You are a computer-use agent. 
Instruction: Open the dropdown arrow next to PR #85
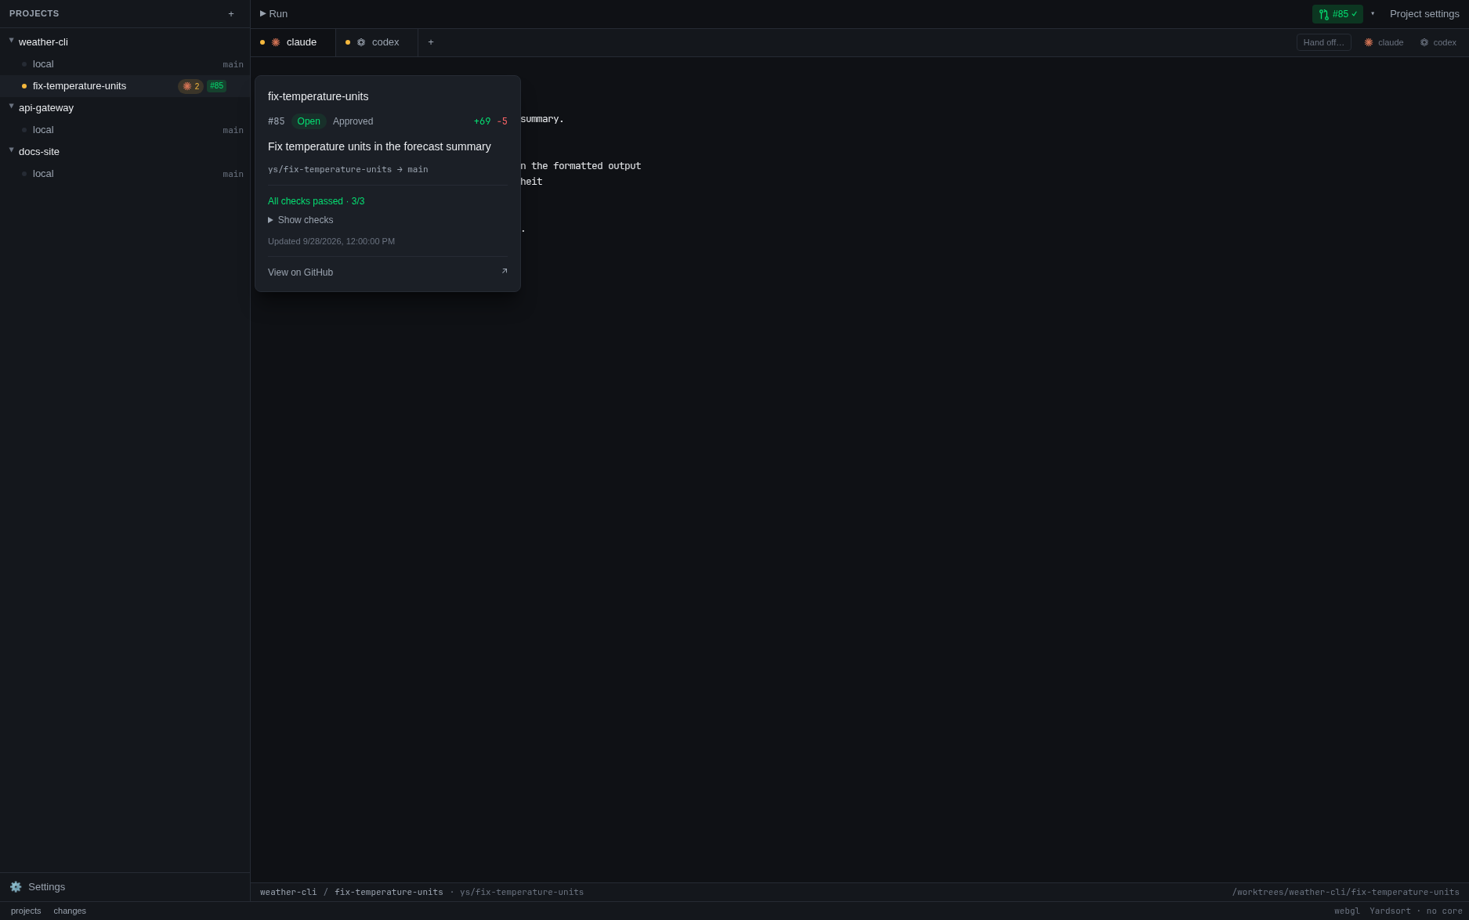(1373, 13)
